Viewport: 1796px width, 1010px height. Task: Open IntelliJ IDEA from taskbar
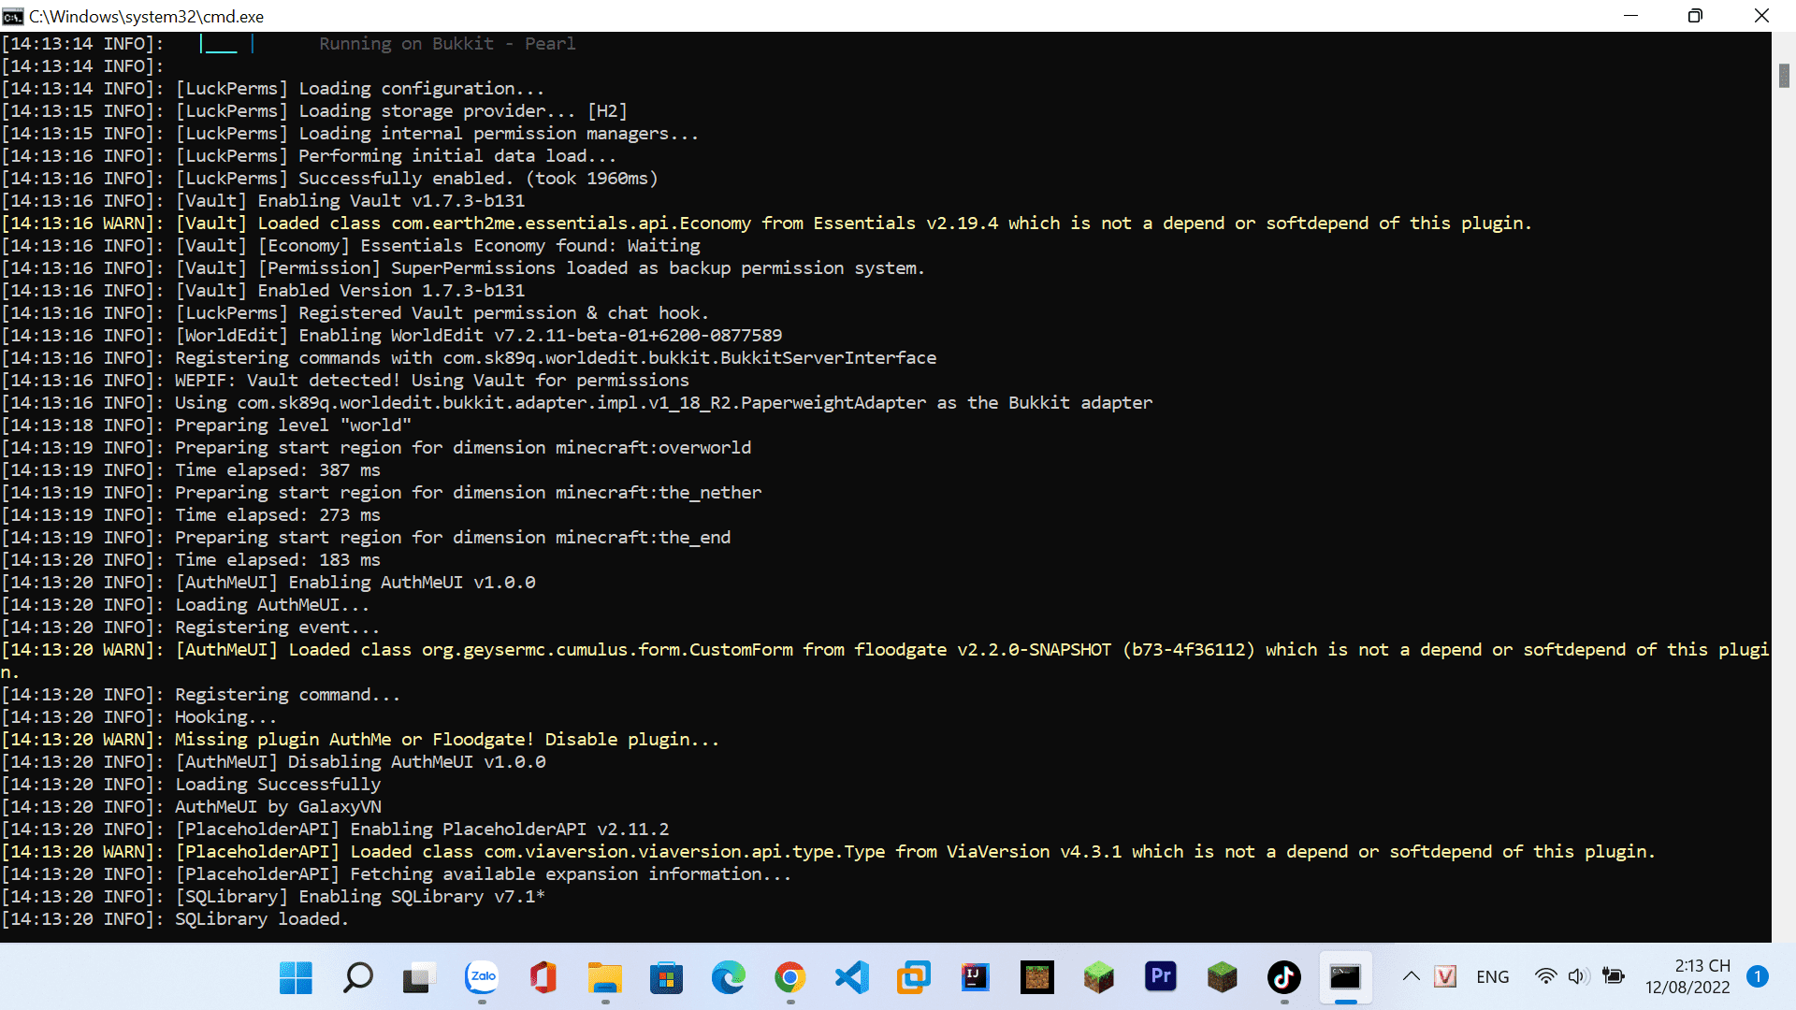(x=976, y=977)
